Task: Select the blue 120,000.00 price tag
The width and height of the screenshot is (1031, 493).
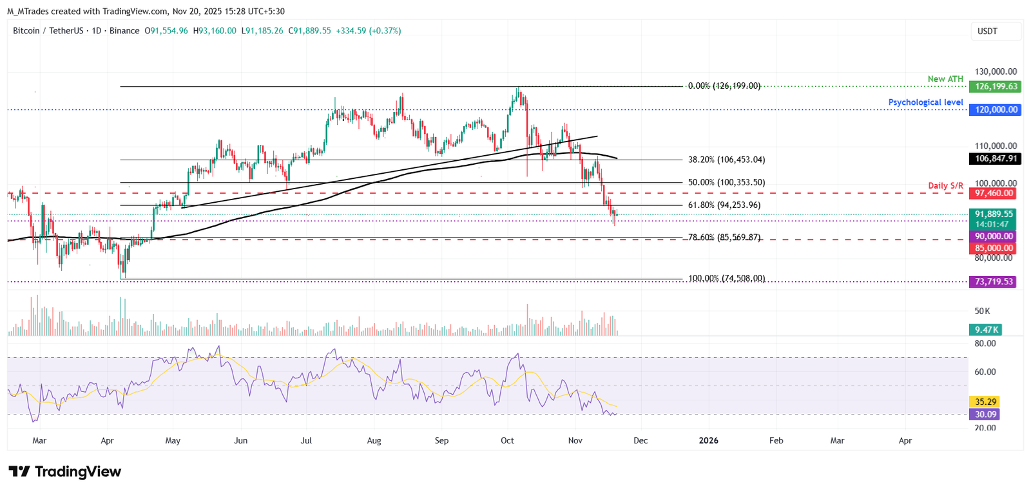Action: tap(996, 110)
